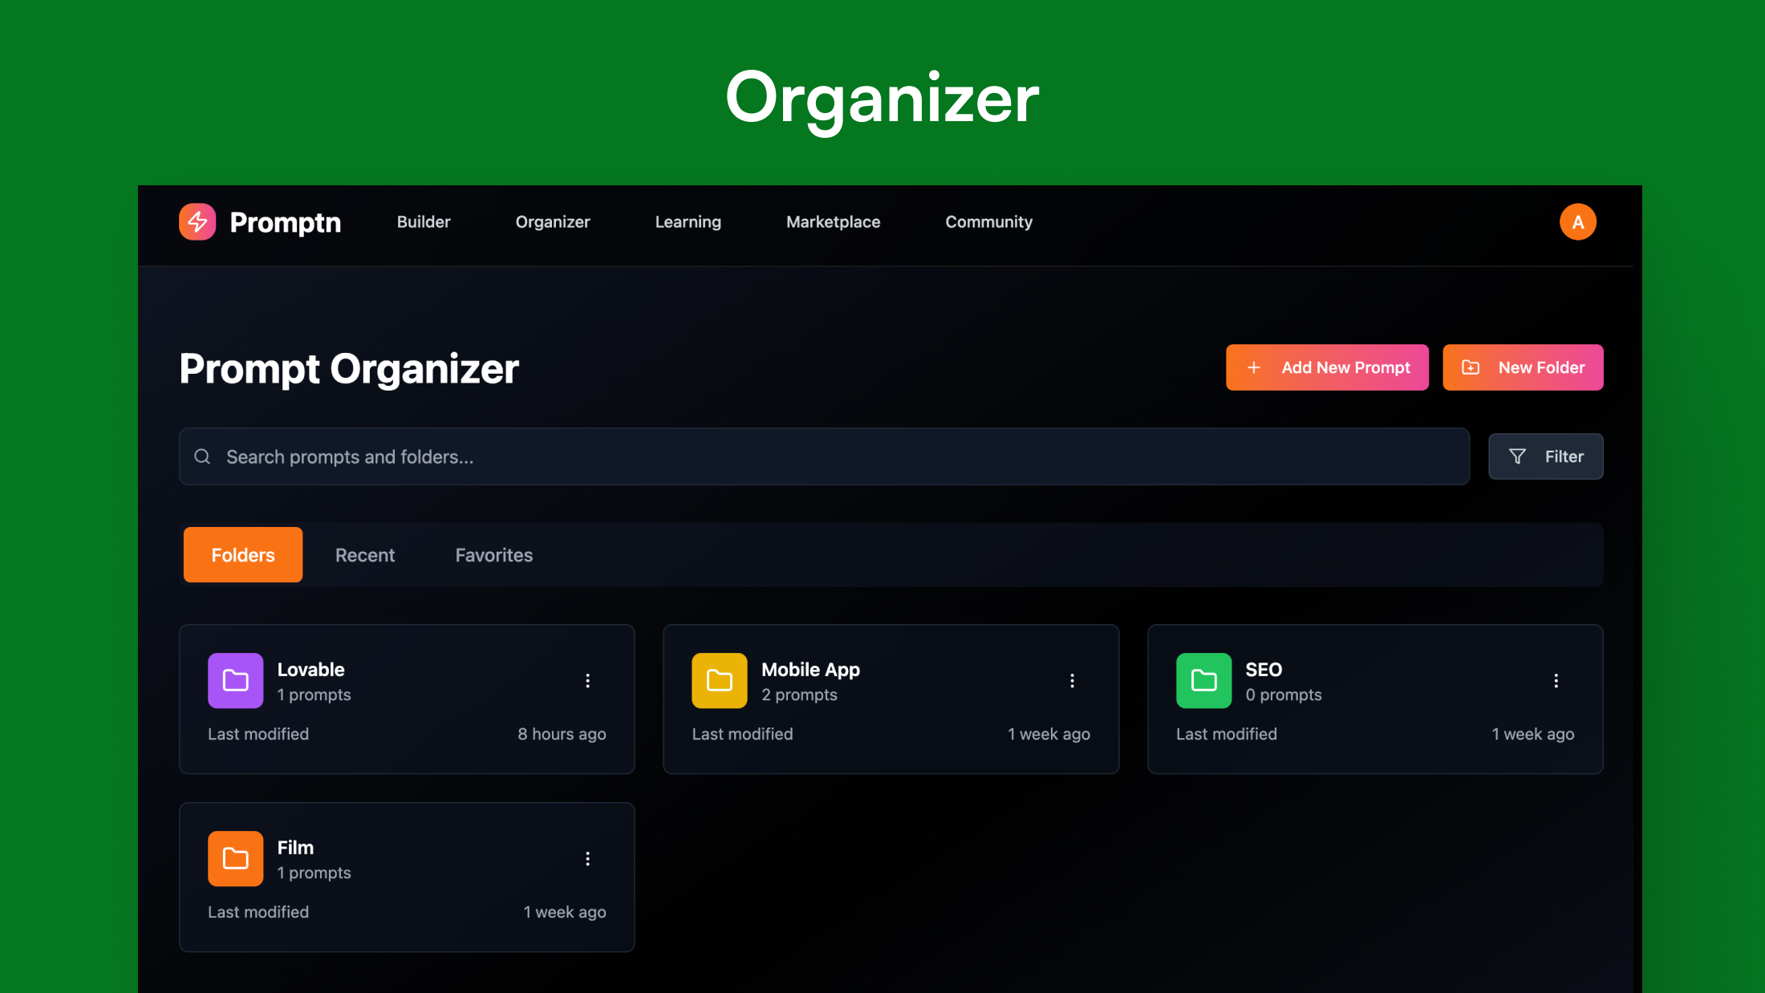Screen dimensions: 1765x993
Task: Click the funnel icon in Filter
Action: (1517, 456)
